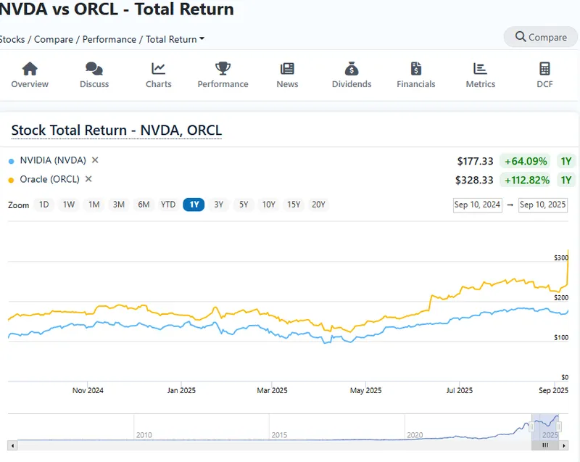The width and height of the screenshot is (580, 462).
Task: Select the active 1Y zoom button
Action: pyautogui.click(x=194, y=205)
